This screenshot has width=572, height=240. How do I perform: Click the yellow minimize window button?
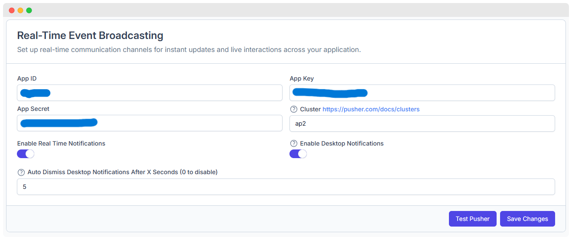coord(20,10)
